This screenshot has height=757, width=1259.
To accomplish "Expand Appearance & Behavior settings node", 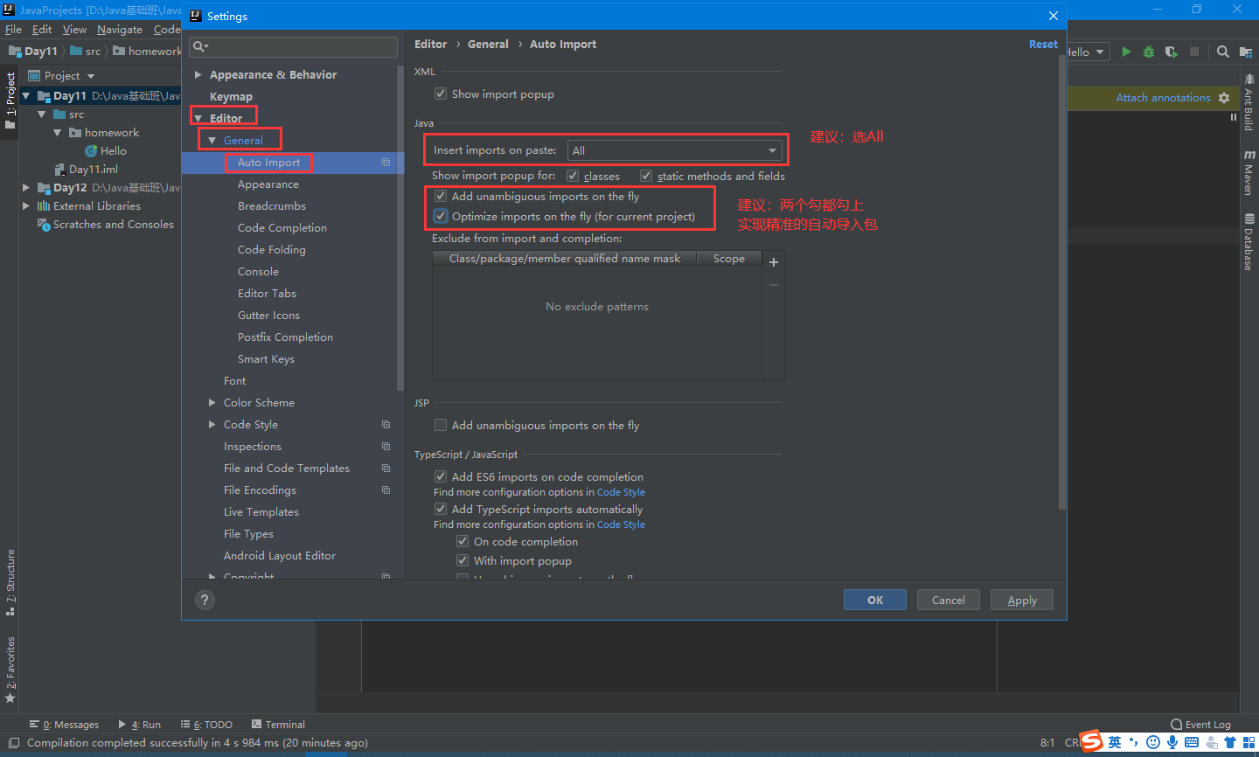I will [x=198, y=75].
